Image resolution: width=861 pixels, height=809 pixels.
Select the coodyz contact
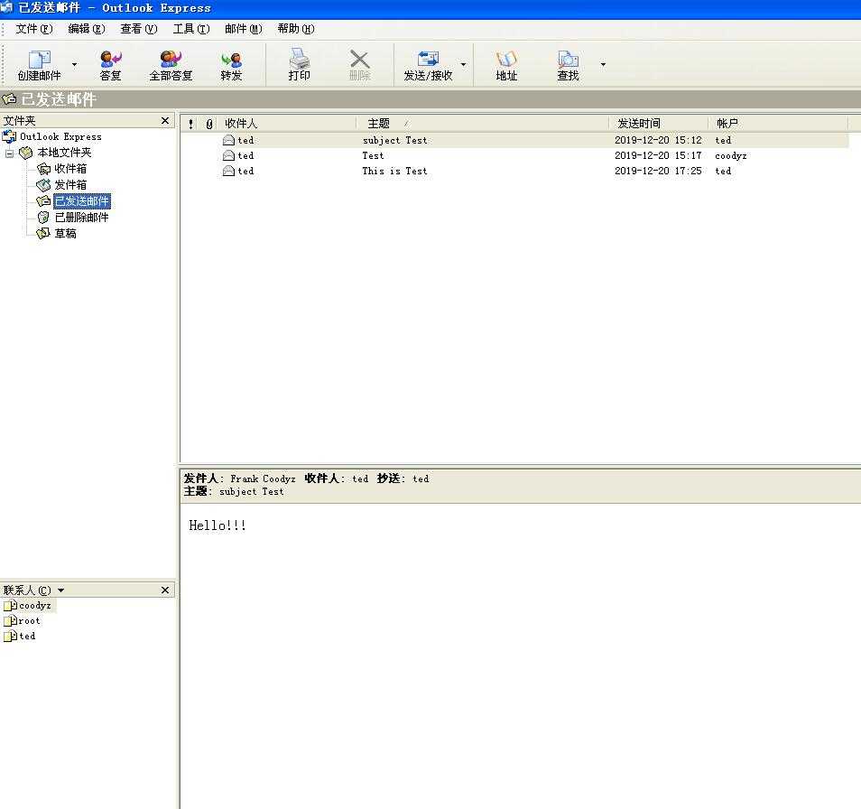[29, 605]
